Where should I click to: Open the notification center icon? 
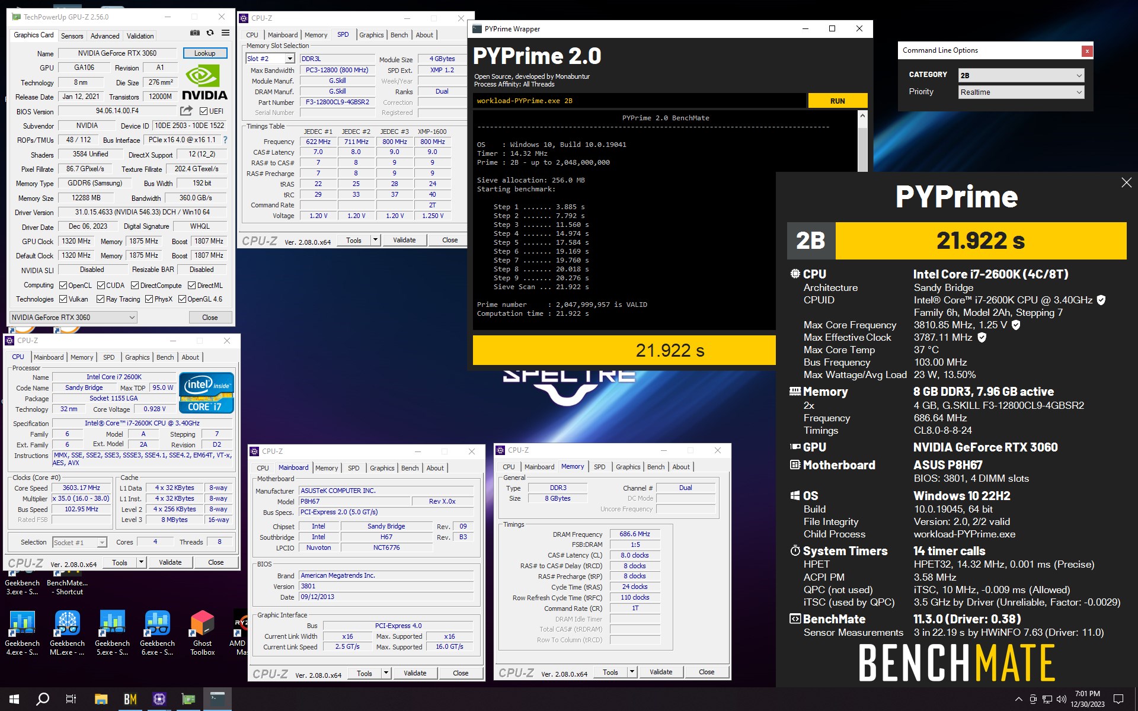point(1118,699)
